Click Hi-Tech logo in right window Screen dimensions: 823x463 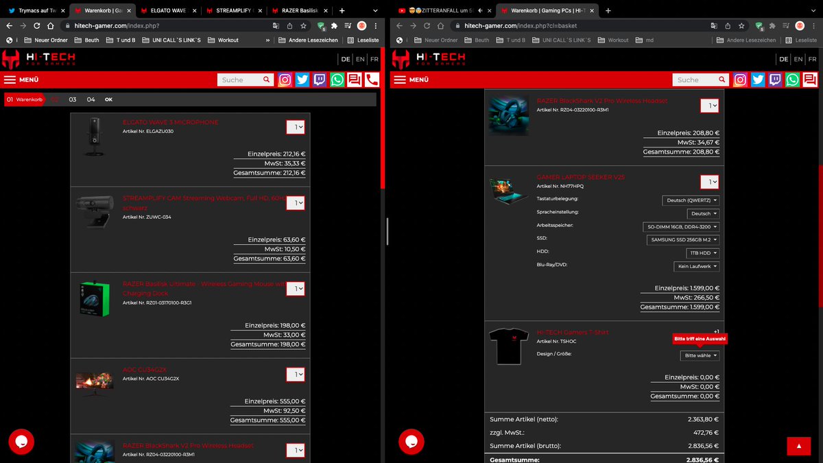pos(429,59)
